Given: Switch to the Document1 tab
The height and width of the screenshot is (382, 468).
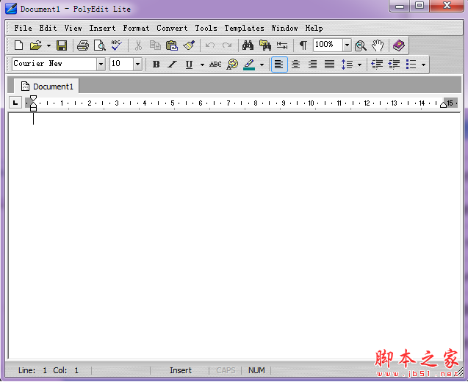Looking at the screenshot, I should click(47, 87).
